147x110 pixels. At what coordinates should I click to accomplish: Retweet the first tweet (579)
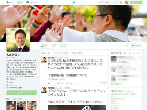coord(58,83)
